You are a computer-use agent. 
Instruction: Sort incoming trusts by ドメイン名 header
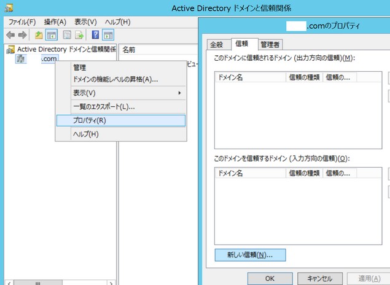251,173
